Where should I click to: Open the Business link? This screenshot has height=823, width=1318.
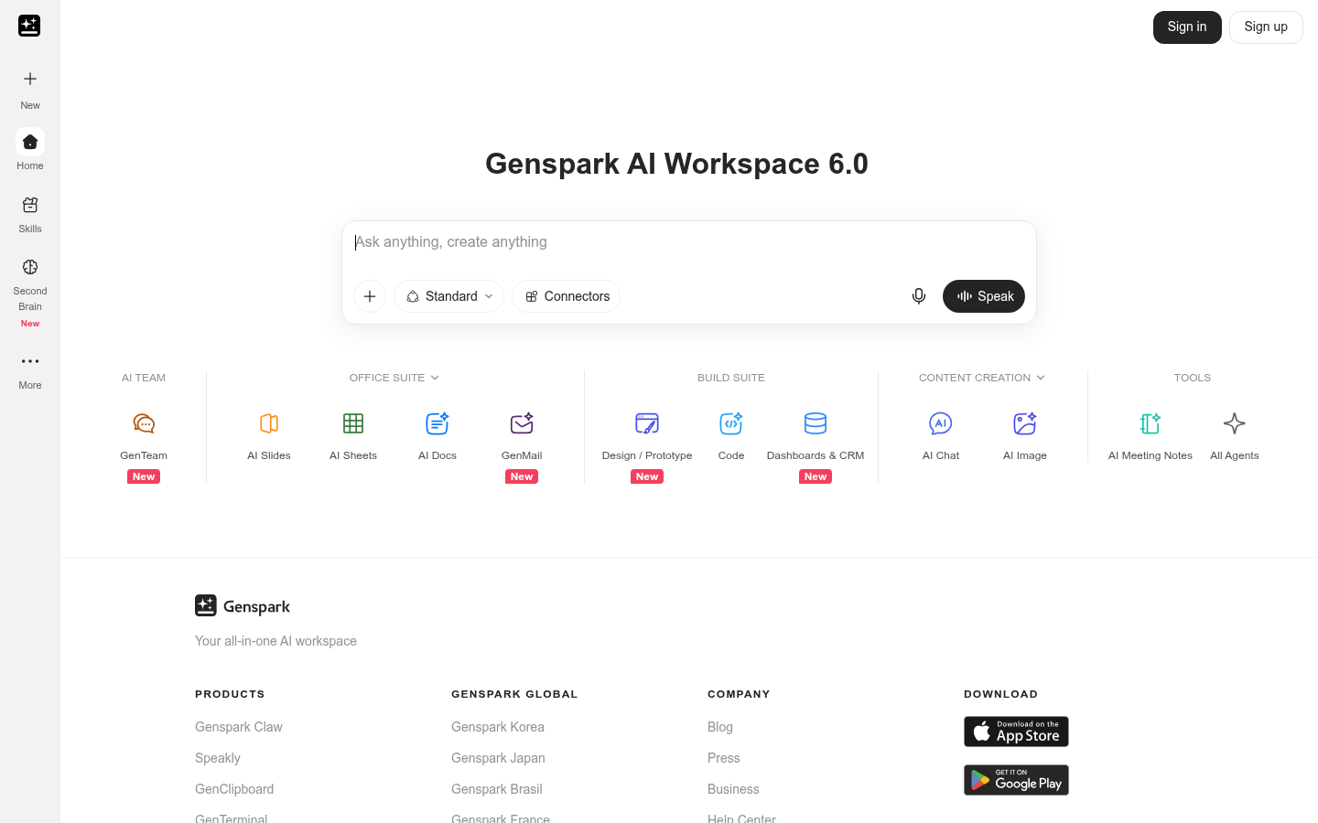click(733, 789)
